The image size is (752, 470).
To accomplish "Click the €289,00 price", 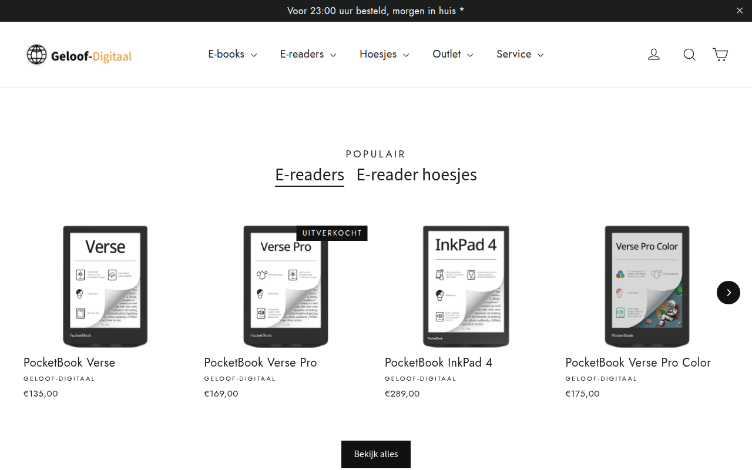I will pos(402,394).
